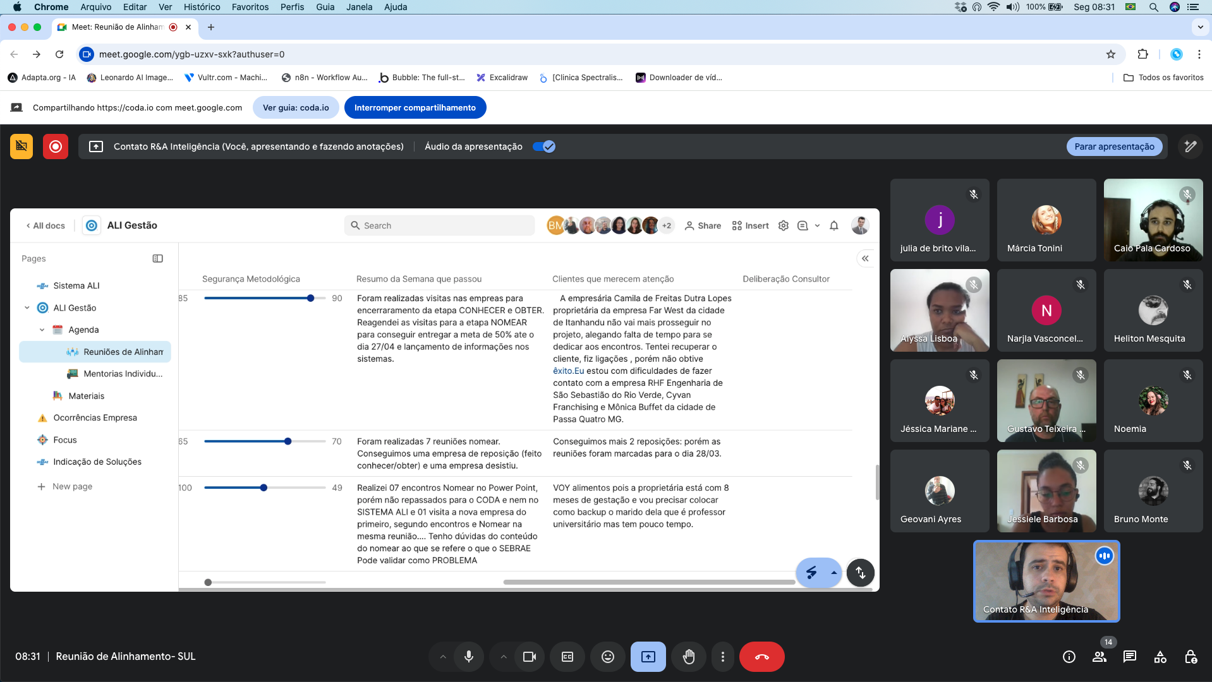Collapse the right panel double chevron
The height and width of the screenshot is (682, 1212).
coord(865,258)
